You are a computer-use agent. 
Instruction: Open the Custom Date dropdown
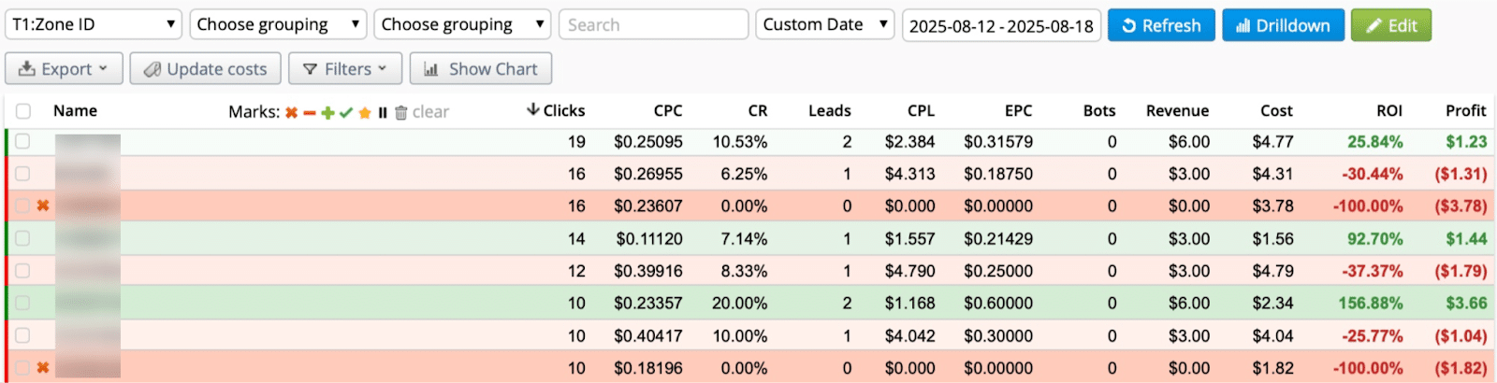pos(824,24)
